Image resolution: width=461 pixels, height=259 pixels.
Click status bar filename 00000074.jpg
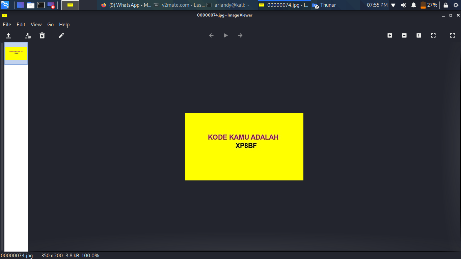(x=17, y=256)
